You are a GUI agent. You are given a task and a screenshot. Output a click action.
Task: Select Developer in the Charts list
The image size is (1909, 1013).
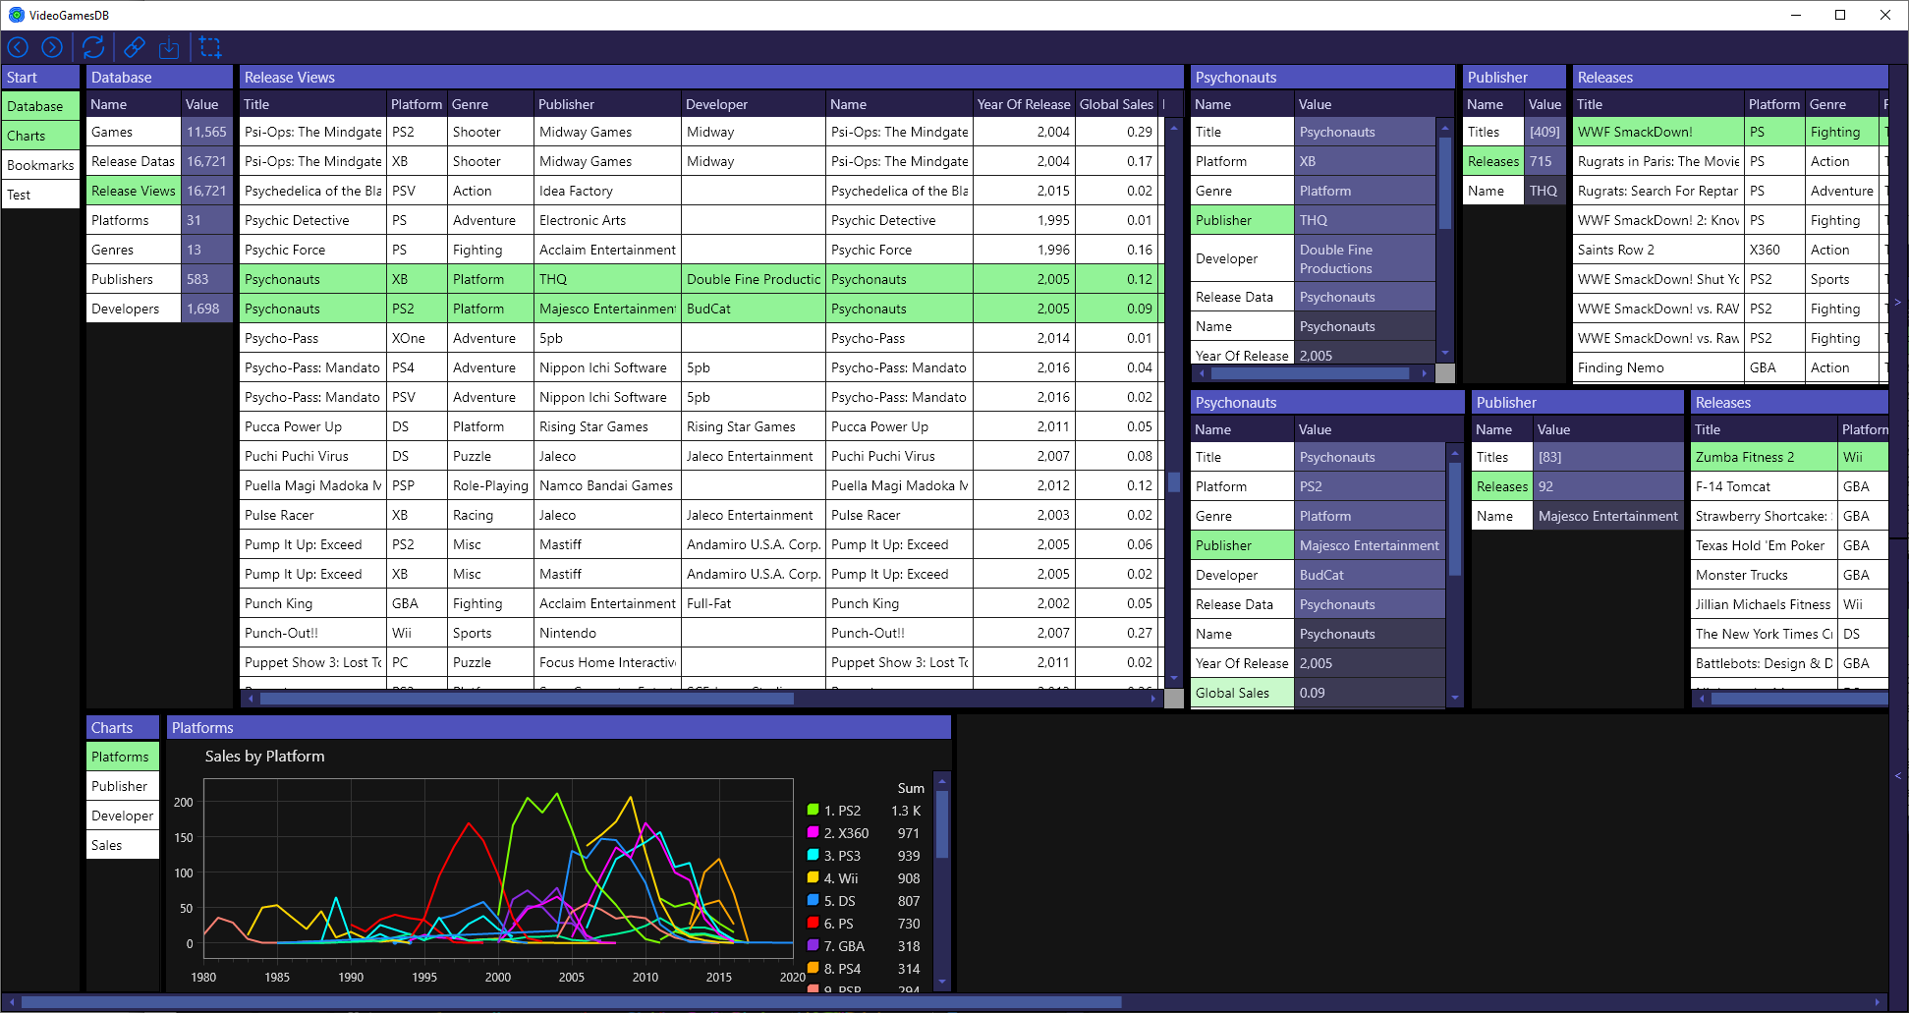[x=123, y=816]
